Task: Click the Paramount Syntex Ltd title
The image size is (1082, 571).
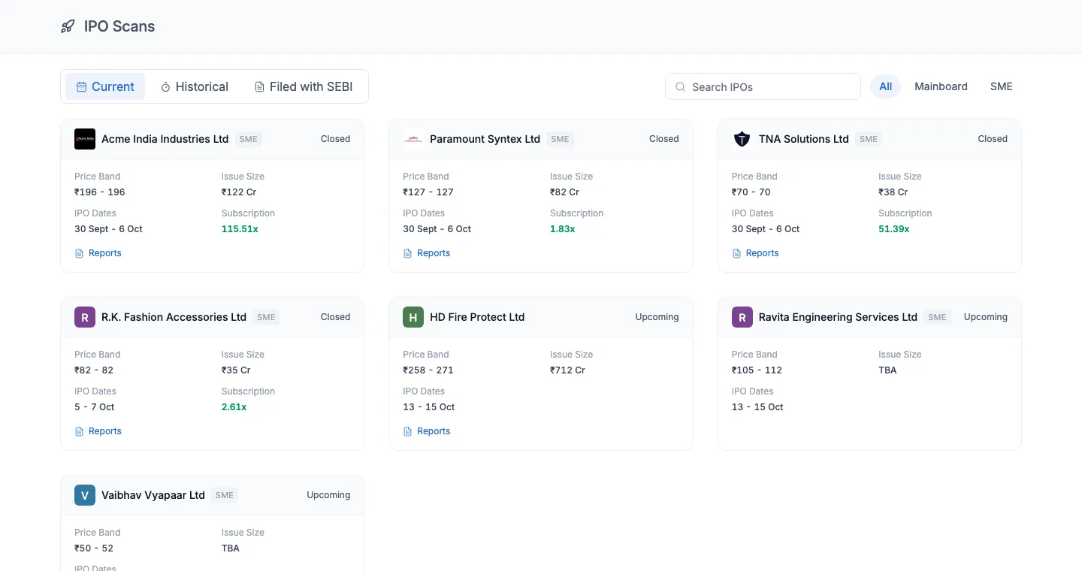Action: [x=485, y=139]
